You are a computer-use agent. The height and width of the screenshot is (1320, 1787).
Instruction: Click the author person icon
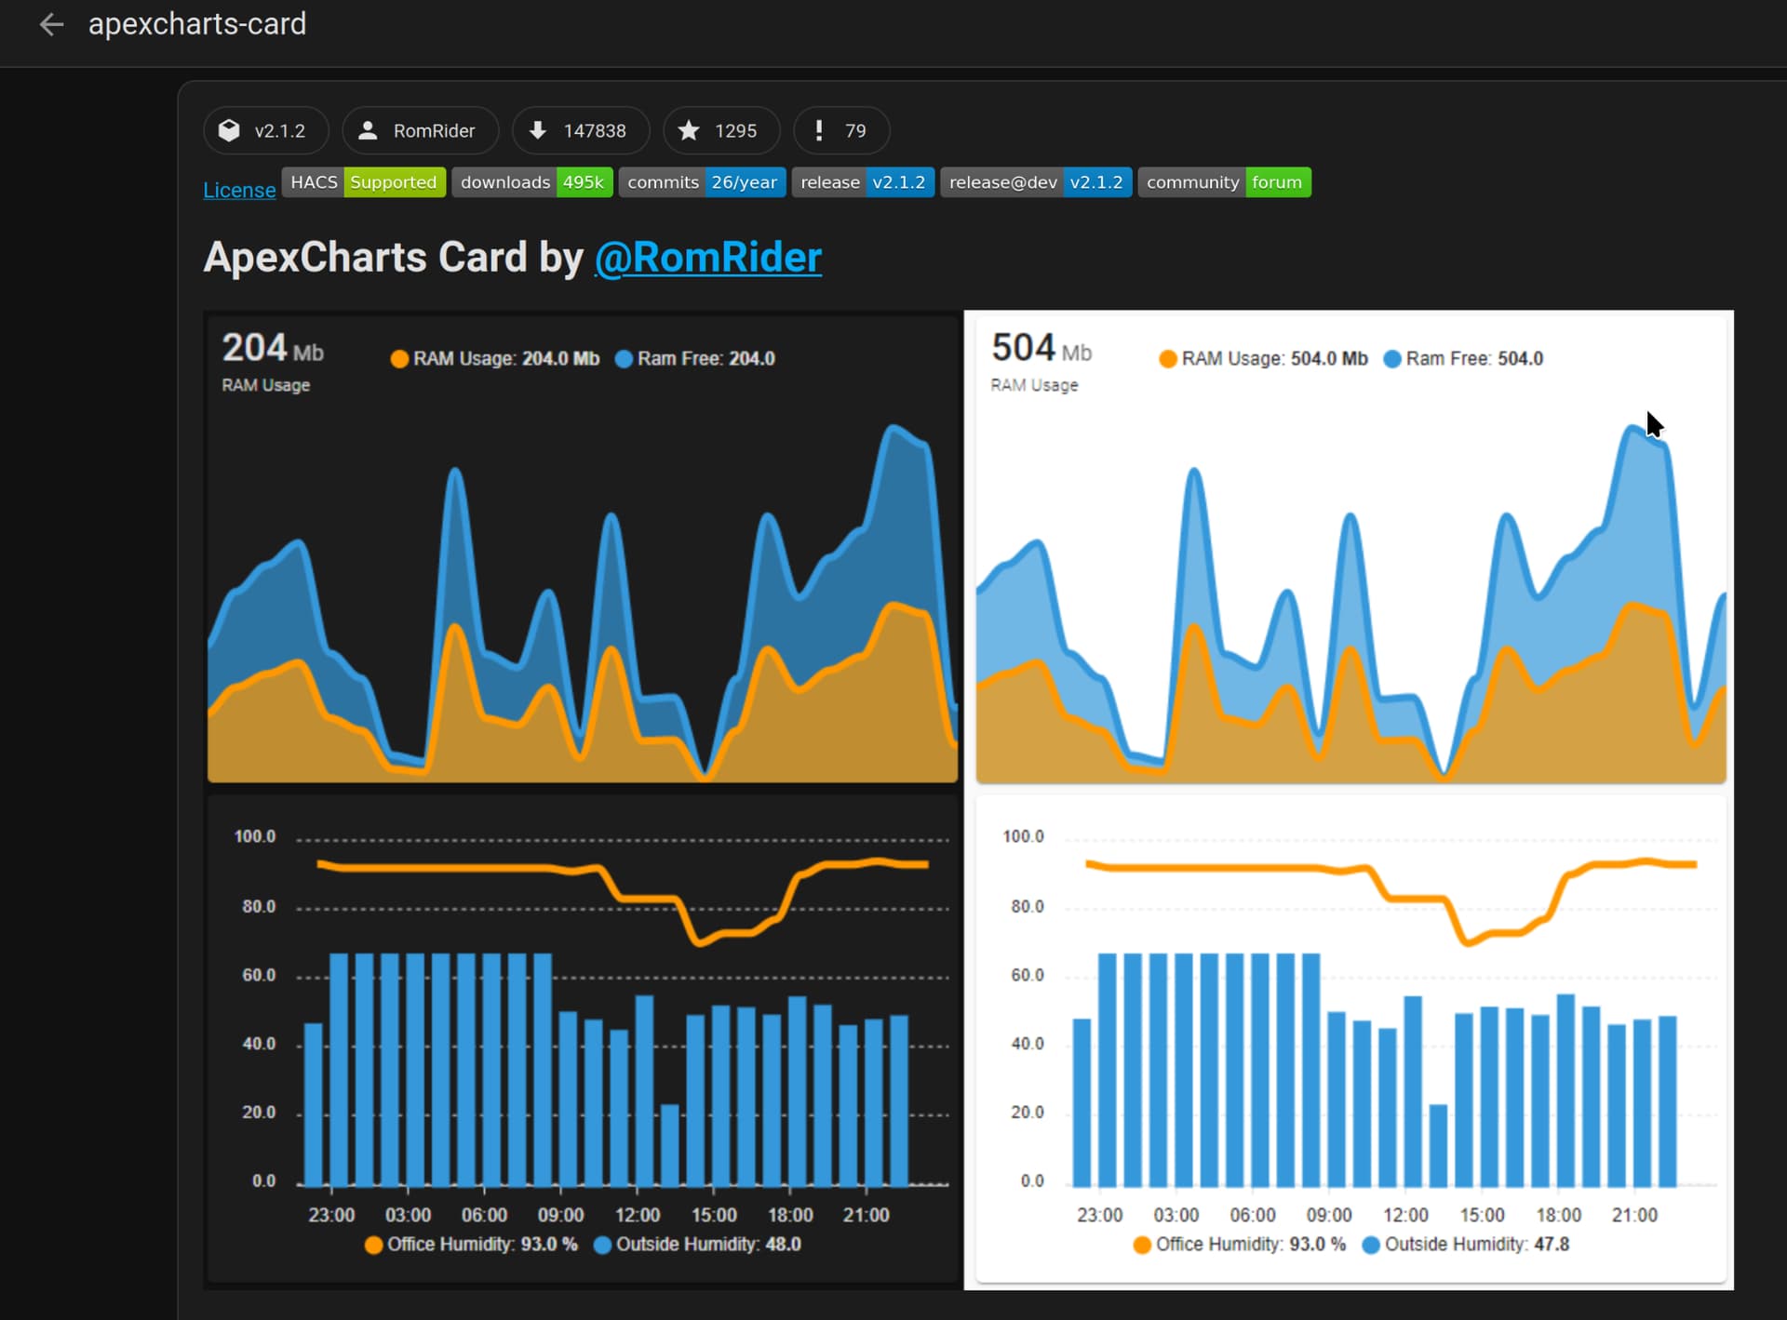[368, 130]
